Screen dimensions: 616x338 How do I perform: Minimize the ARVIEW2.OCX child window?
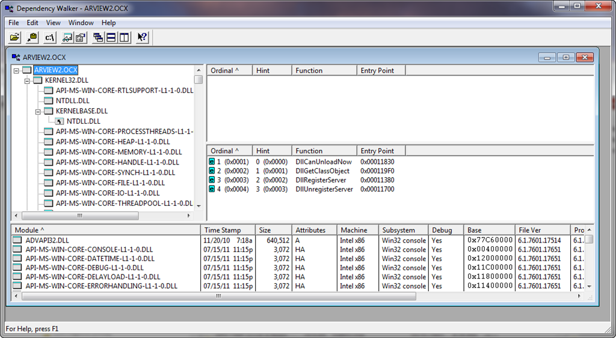tap(547, 57)
